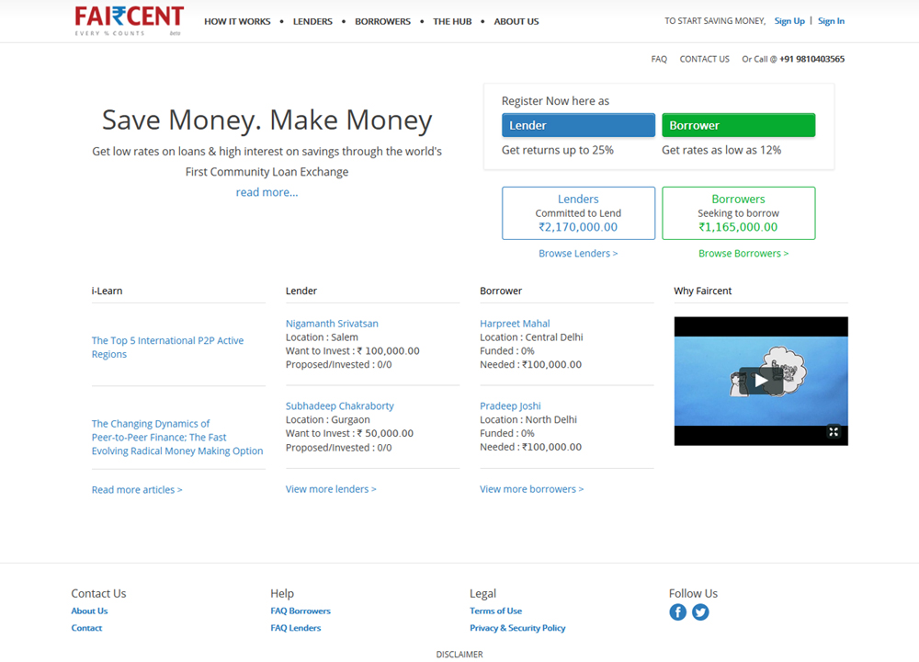Expand the video to fullscreen
This screenshot has width=919, height=662.
point(834,432)
